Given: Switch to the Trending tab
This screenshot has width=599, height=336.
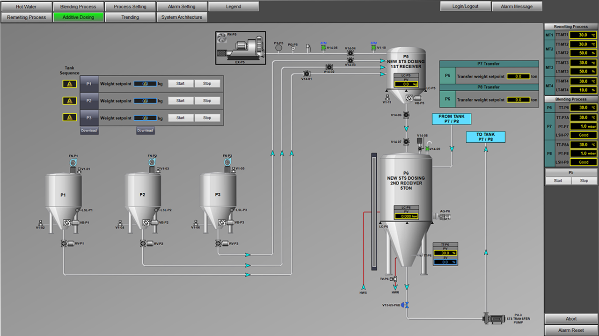Looking at the screenshot, I should click(130, 17).
